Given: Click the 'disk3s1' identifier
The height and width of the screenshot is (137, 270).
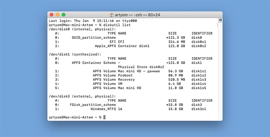Looking at the screenshot, I should (199, 109).
